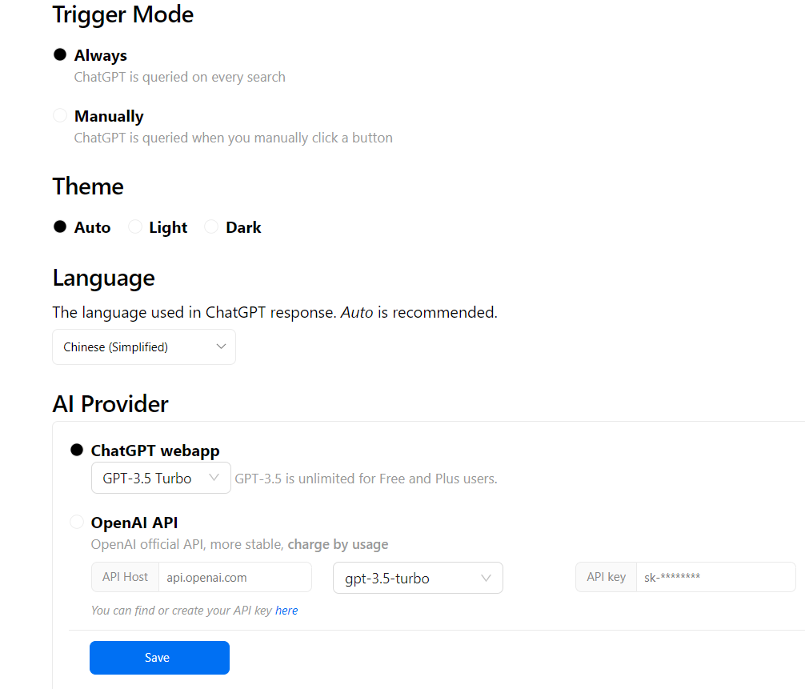Select OpenAI API as AI provider
This screenshot has height=689, width=805.
click(x=77, y=522)
